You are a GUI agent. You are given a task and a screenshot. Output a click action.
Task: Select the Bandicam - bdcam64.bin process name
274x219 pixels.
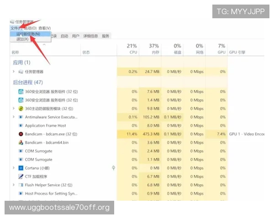(x=47, y=142)
